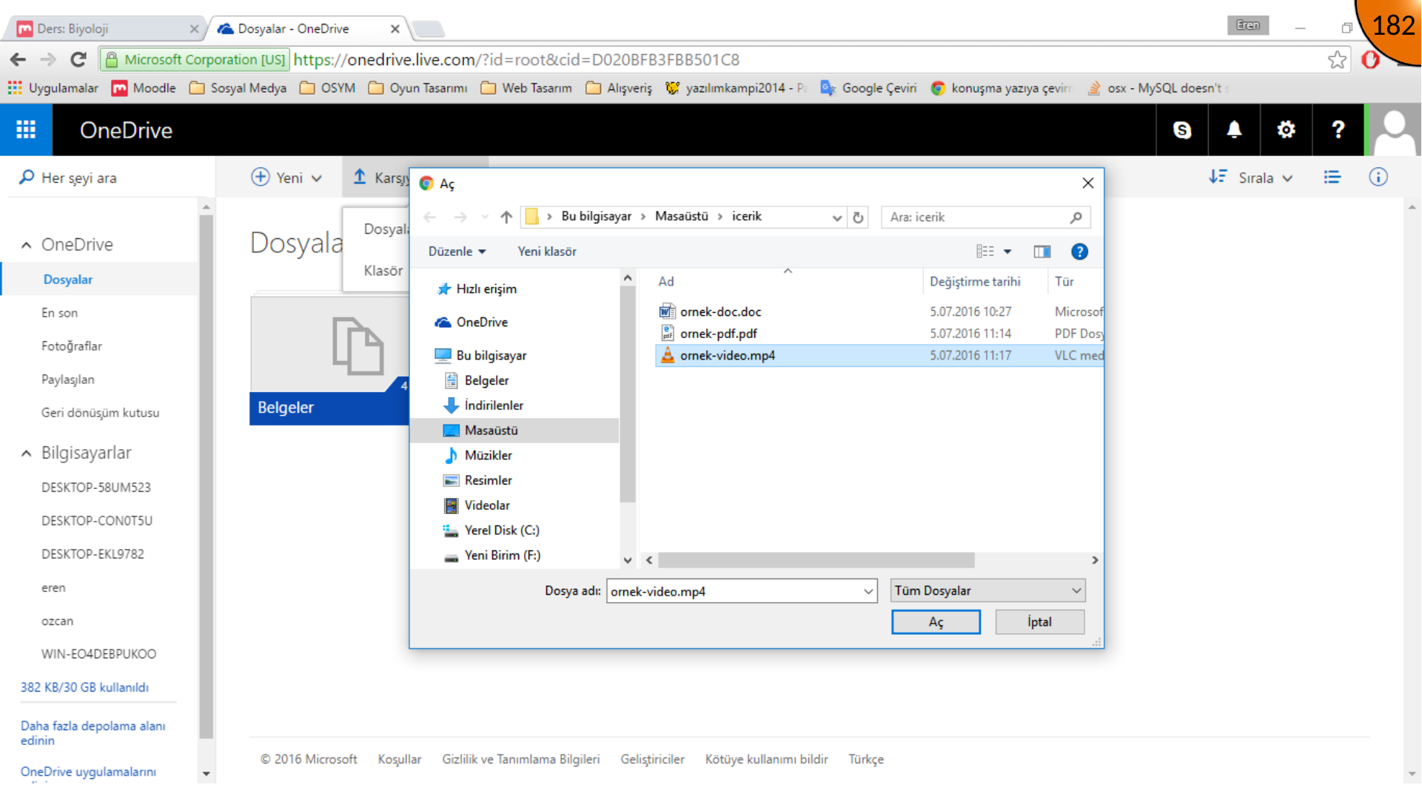1422x799 pixels.
Task: Open the Dosya adı filename dropdown
Action: pos(868,591)
